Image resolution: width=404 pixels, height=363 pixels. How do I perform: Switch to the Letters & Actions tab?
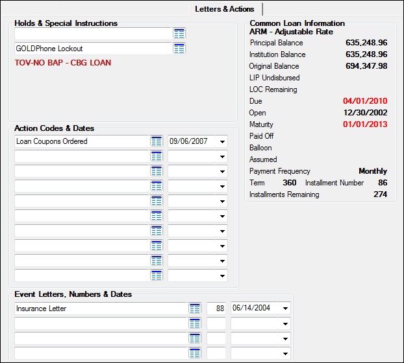coord(224,9)
